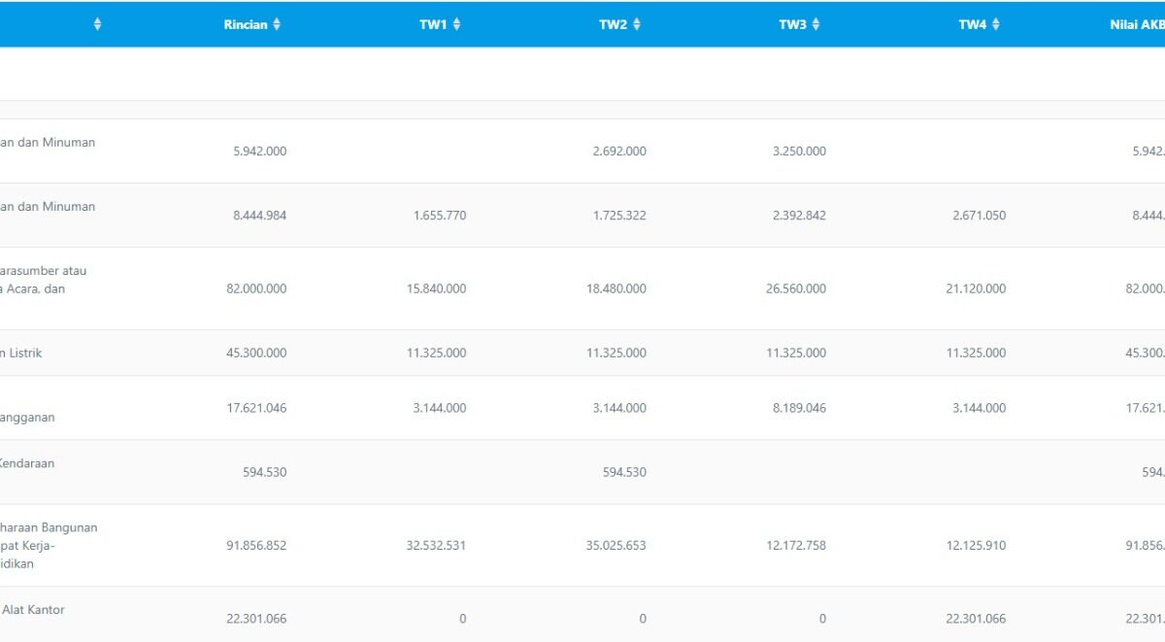Click the Nilai AKB column header
The width and height of the screenshot is (1165, 642).
pyautogui.click(x=1136, y=24)
